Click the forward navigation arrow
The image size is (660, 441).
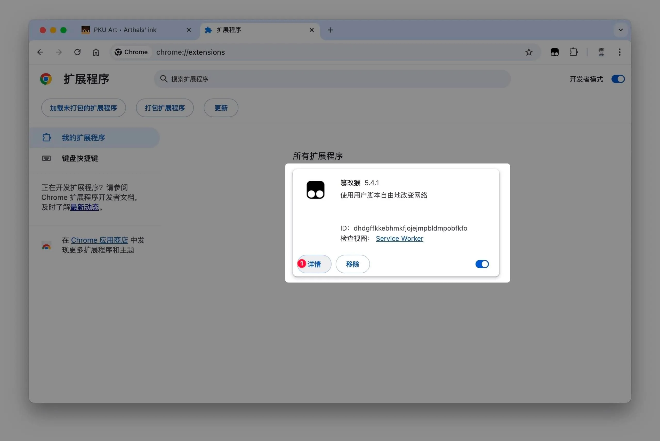coord(59,52)
